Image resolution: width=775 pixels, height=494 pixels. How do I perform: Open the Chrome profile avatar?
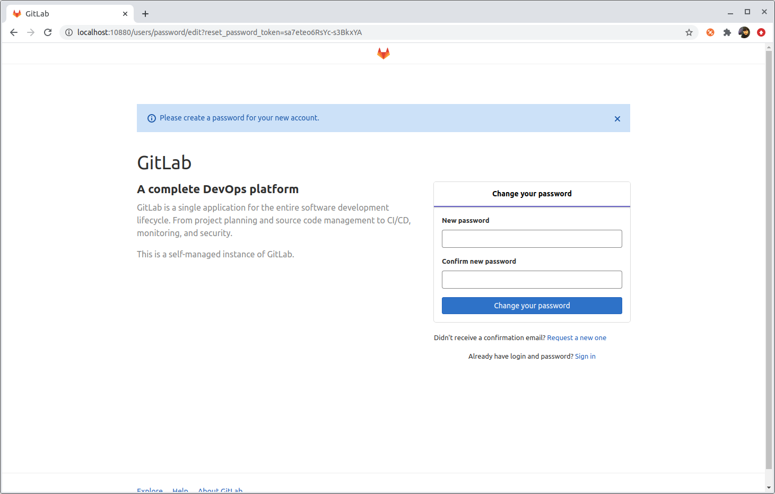click(744, 32)
